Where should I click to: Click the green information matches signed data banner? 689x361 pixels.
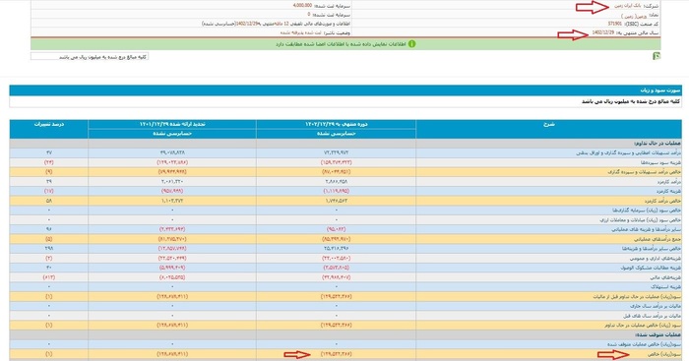point(345,44)
